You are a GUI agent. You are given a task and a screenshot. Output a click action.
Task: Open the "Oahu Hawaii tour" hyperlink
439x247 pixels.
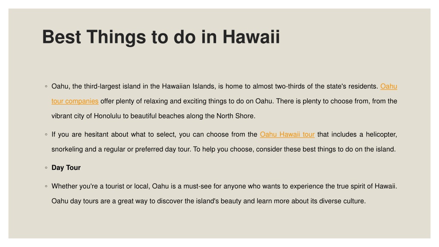pyautogui.click(x=287, y=134)
